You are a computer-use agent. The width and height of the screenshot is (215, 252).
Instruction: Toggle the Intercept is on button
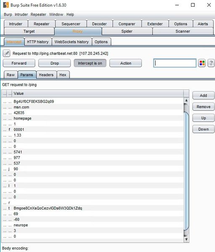pos(90,63)
